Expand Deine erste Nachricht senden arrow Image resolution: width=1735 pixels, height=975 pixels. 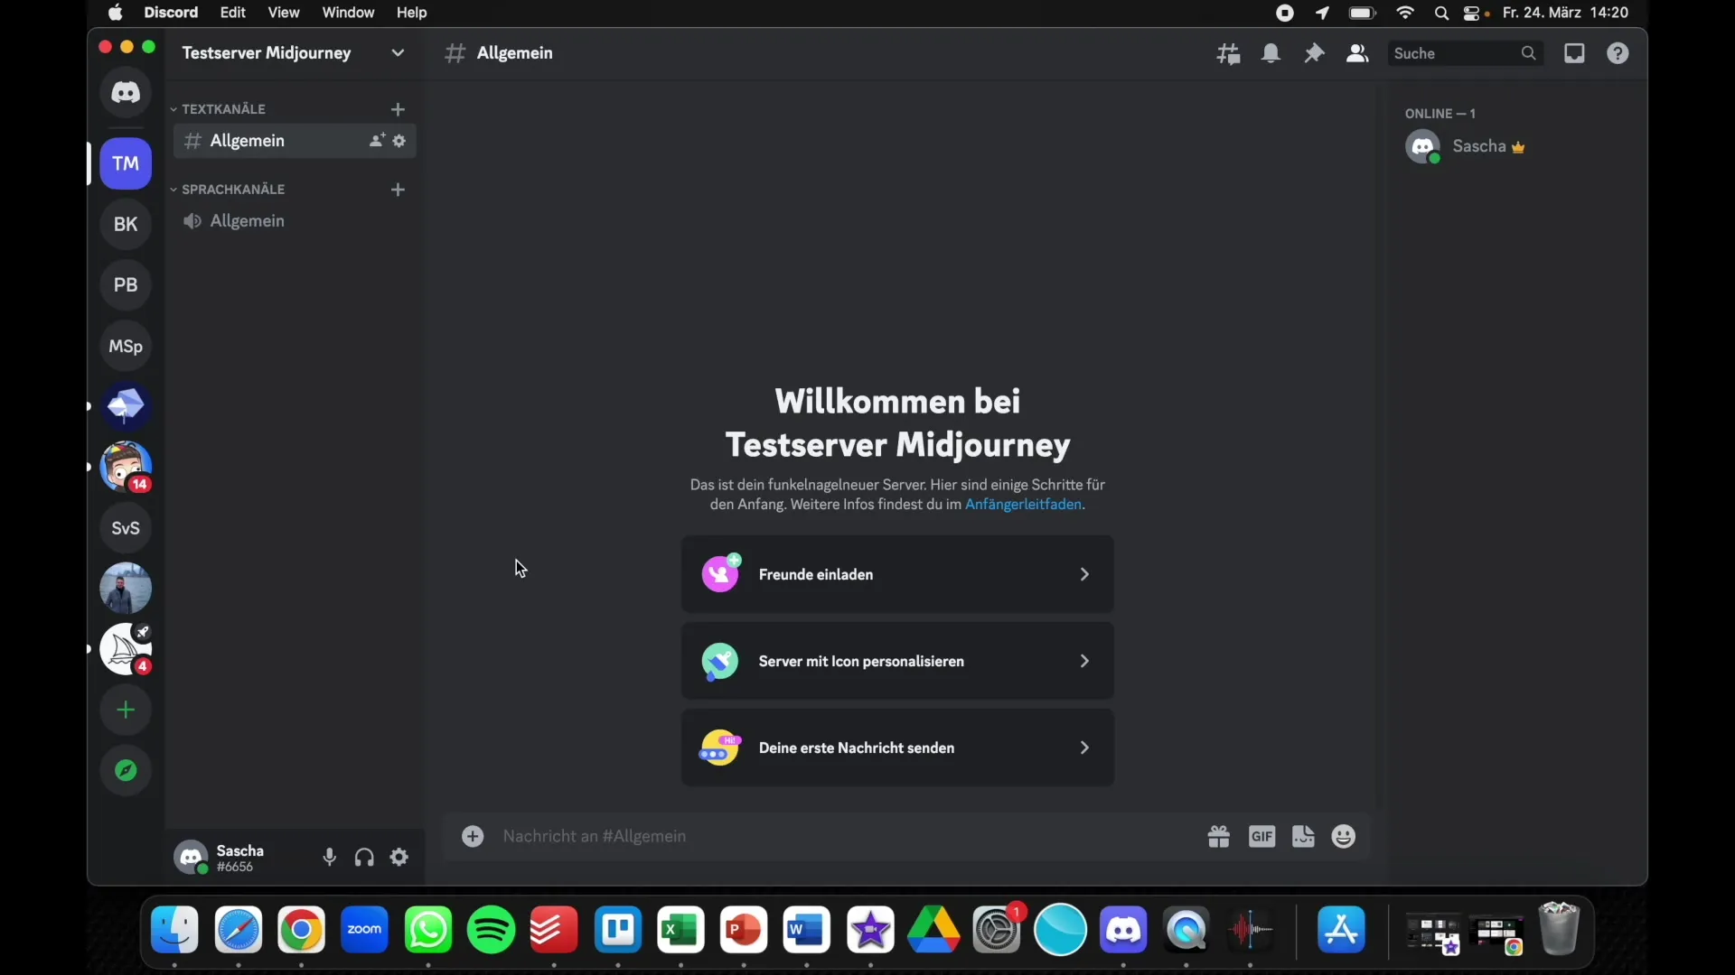[1085, 748]
